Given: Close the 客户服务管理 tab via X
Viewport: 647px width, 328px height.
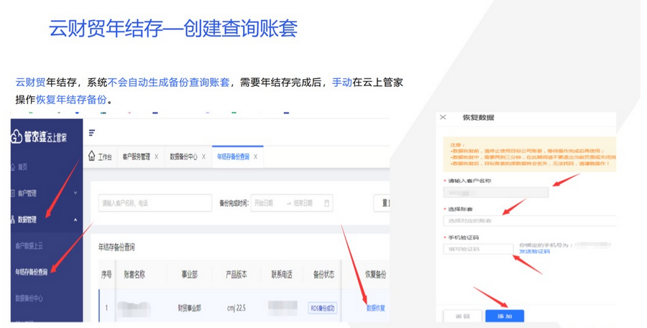Looking at the screenshot, I should click(x=156, y=156).
